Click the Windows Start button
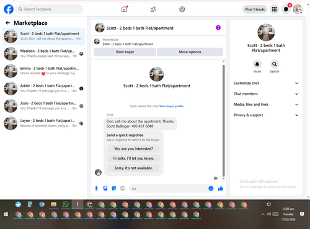Viewport: 310px width, 229px height. (x=6, y=214)
